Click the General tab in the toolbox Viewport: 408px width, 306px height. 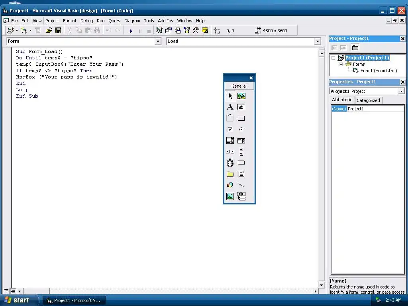239,86
